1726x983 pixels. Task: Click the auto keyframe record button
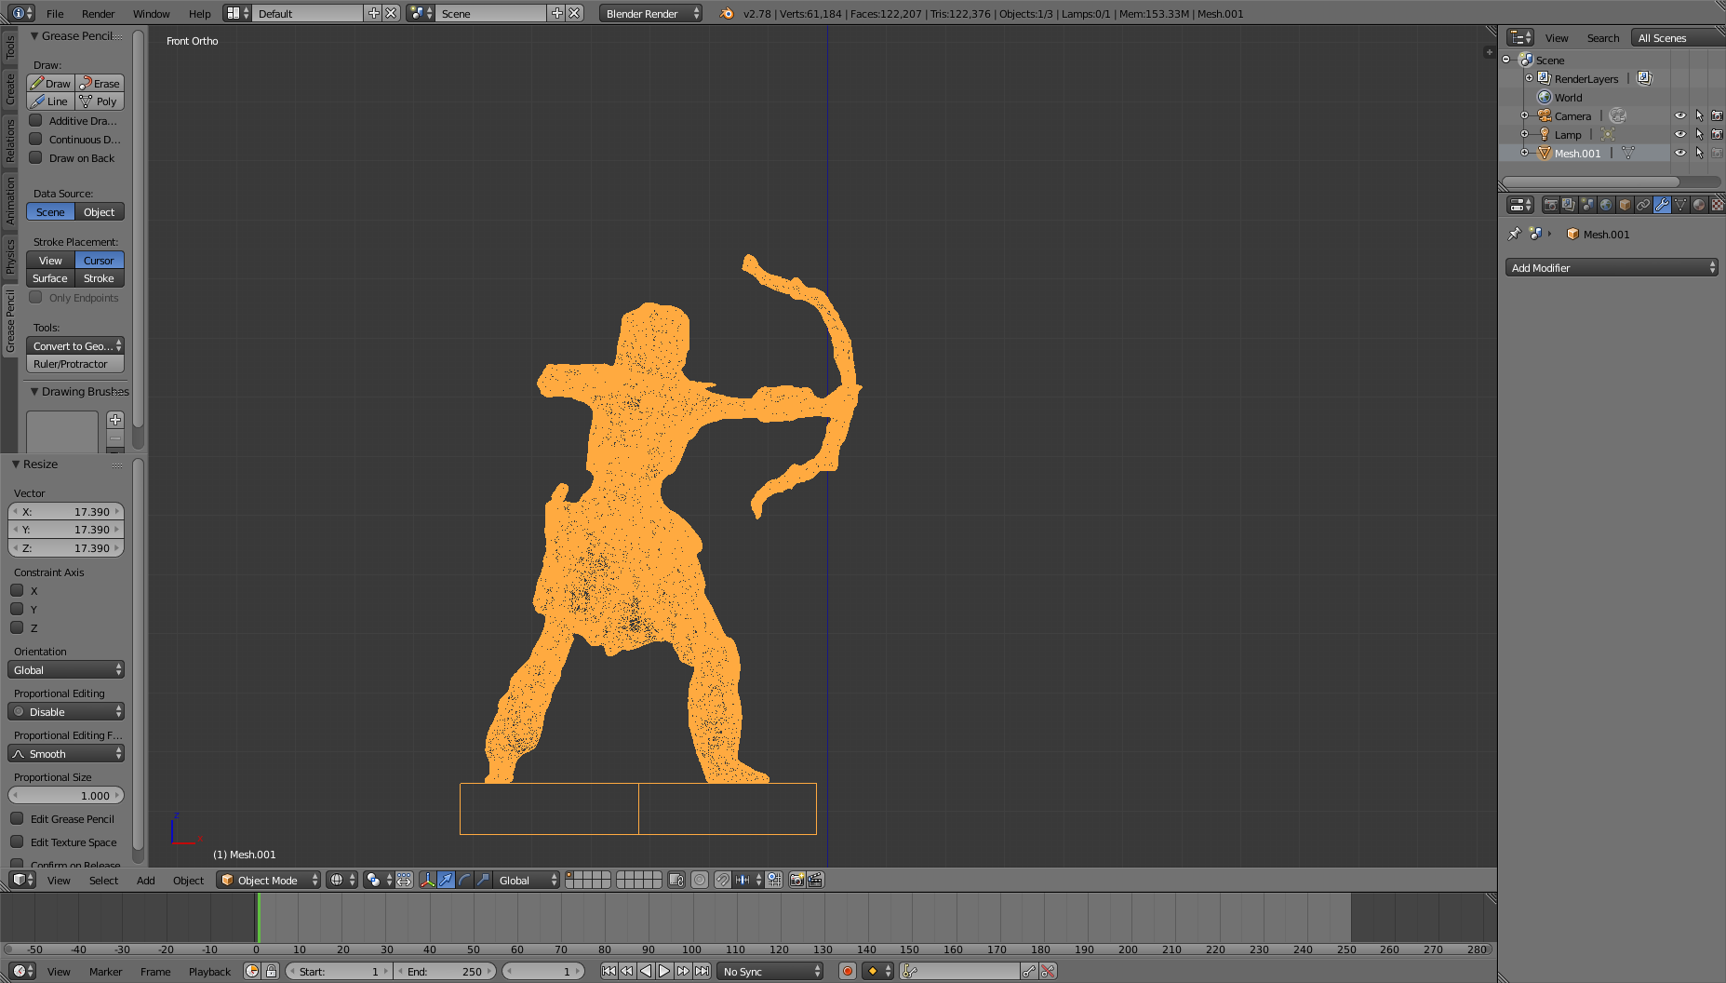click(x=847, y=971)
